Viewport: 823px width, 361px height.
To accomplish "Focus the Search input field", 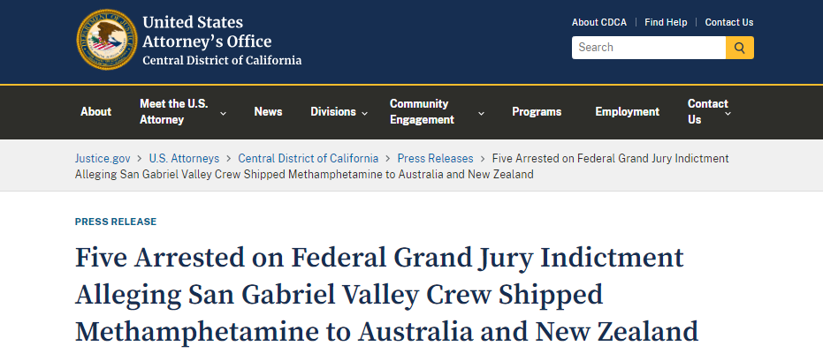I will tap(649, 48).
